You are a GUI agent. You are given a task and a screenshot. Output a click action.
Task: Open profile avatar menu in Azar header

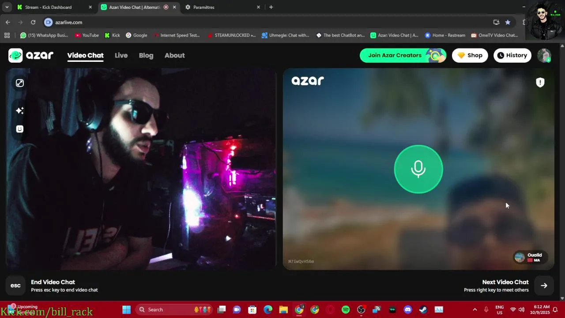[x=544, y=55]
